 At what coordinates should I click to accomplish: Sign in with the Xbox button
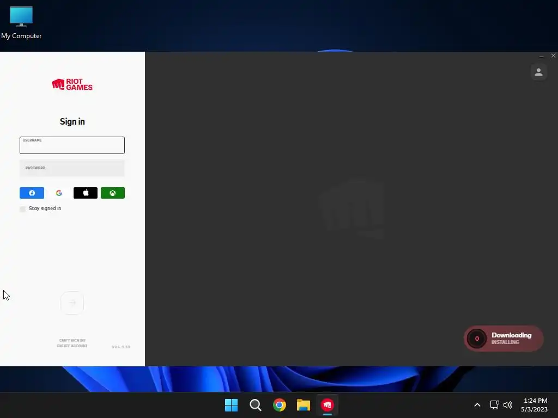tap(112, 193)
